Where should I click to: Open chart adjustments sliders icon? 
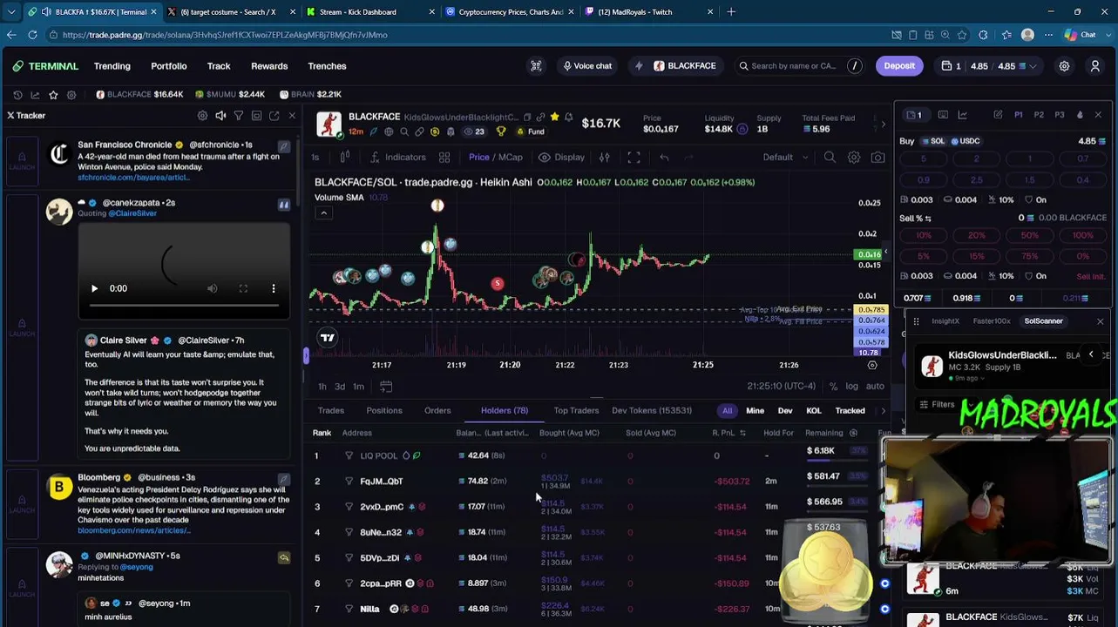(604, 158)
